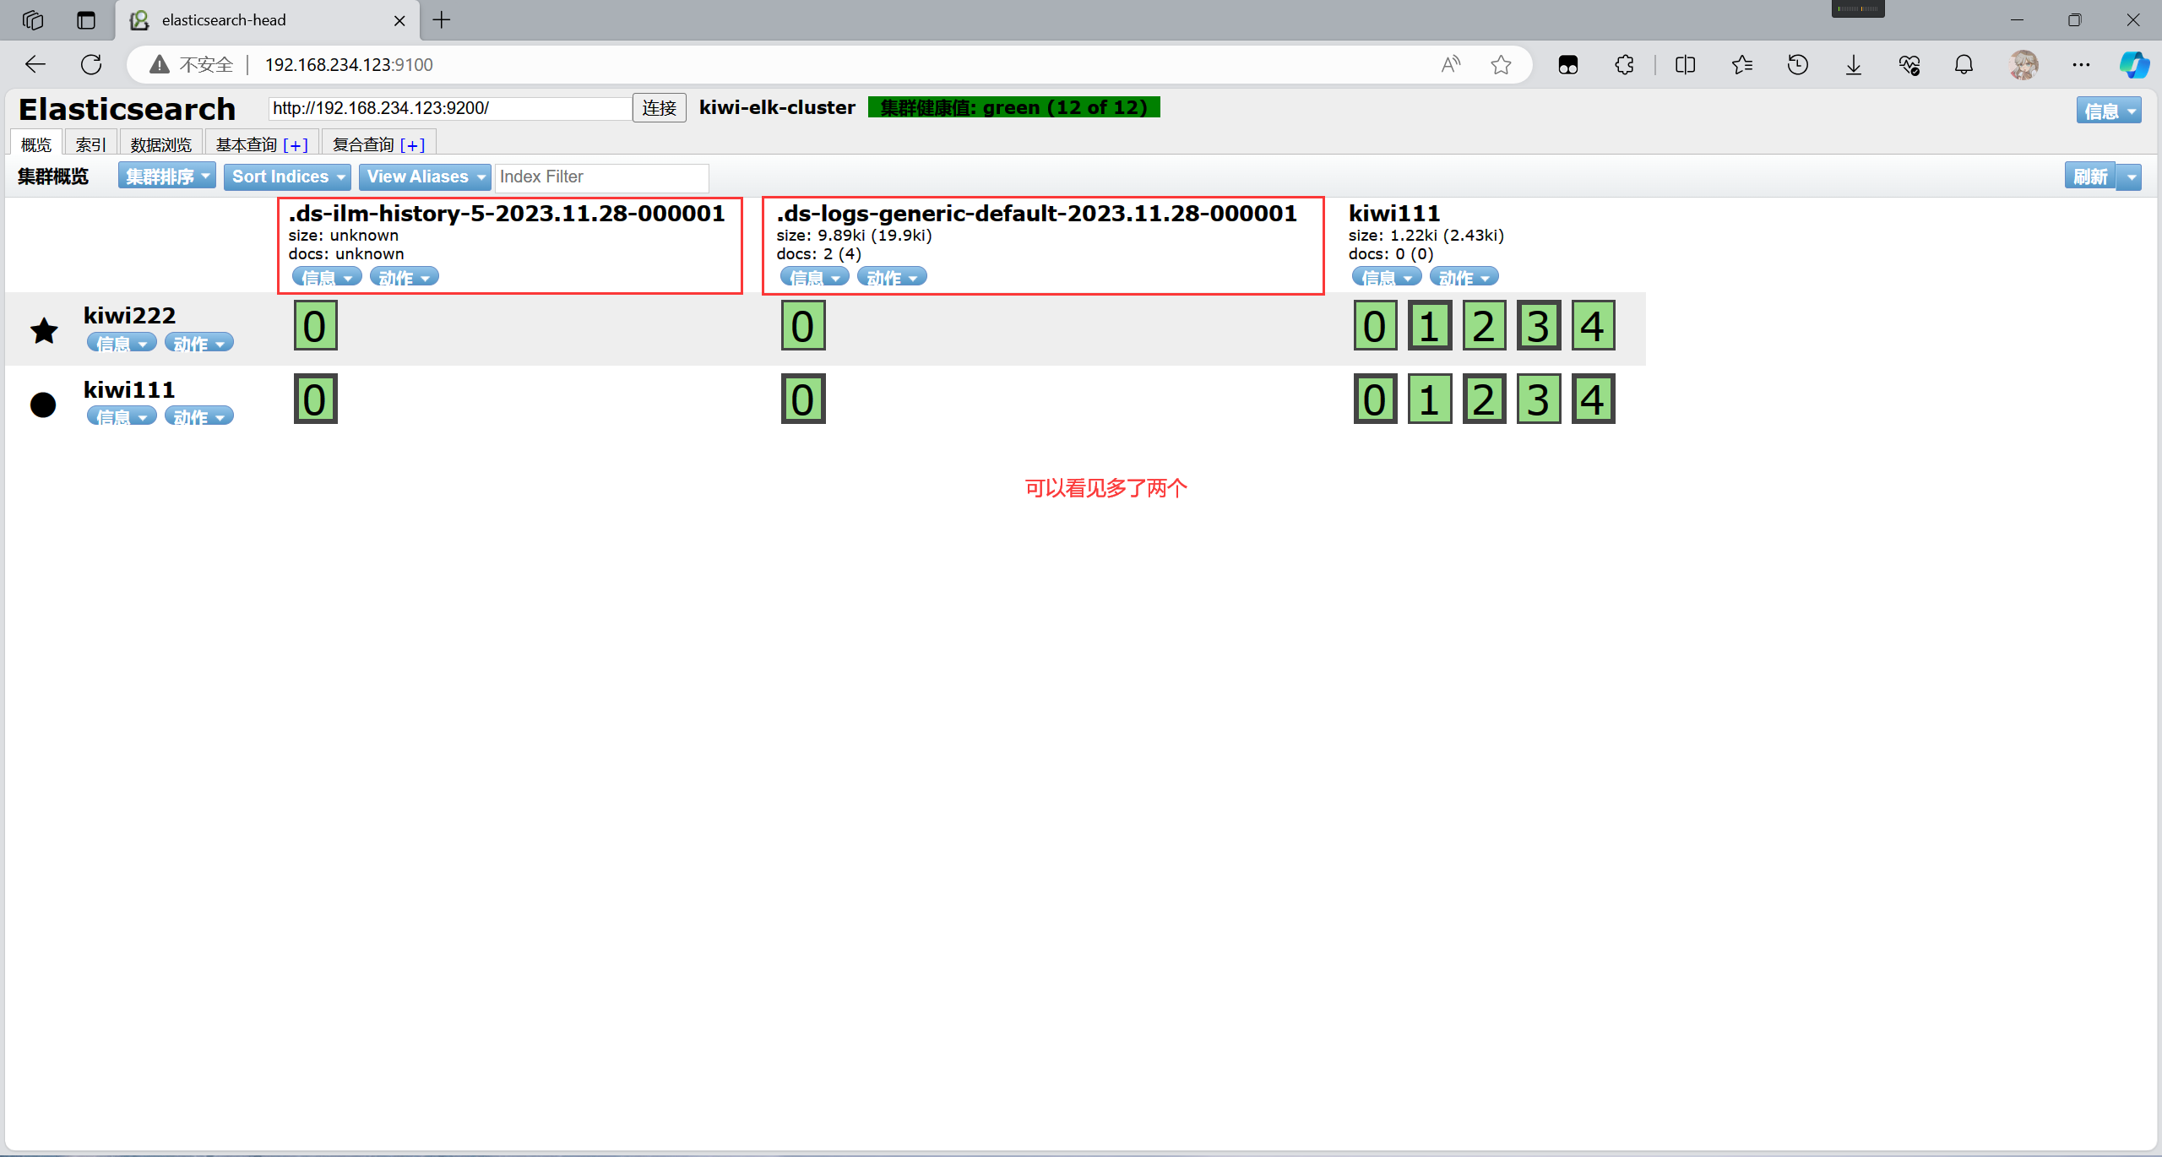Click the Index Filter input field
2162x1157 pixels.
point(601,177)
